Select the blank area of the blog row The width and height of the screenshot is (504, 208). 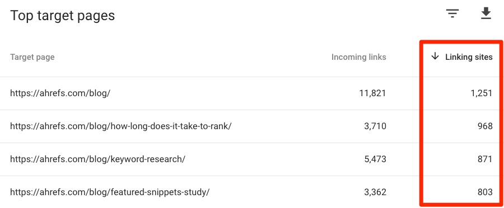(235, 93)
